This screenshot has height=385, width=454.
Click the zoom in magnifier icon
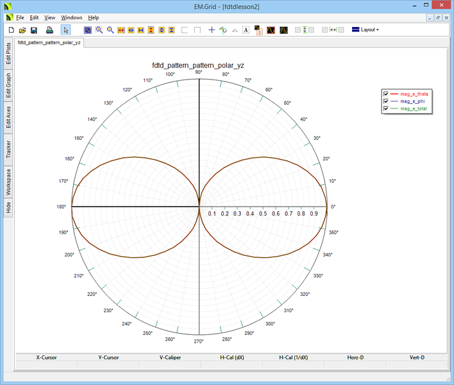tap(99, 30)
